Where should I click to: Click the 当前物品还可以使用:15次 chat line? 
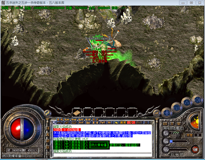(x=71, y=139)
